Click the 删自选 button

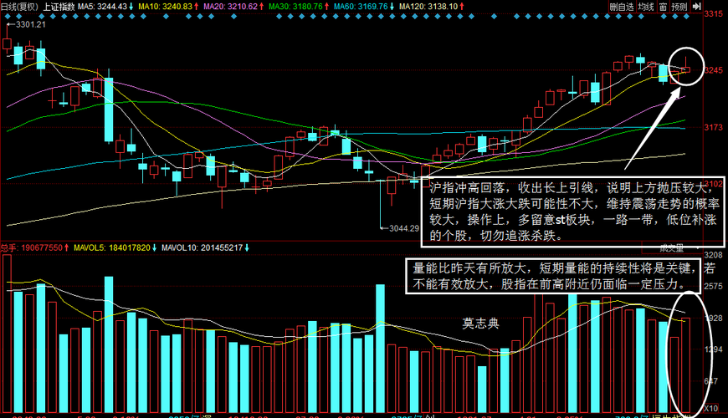tap(622, 7)
